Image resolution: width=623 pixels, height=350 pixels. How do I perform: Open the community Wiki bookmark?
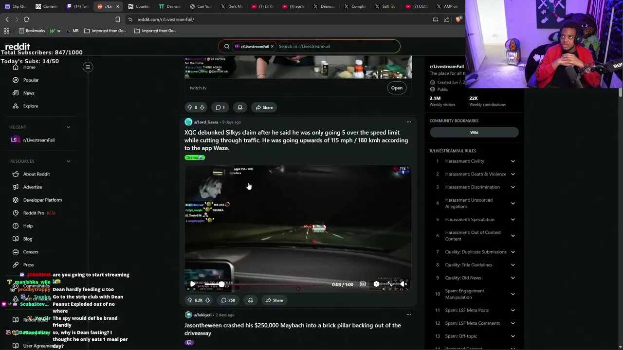click(474, 132)
